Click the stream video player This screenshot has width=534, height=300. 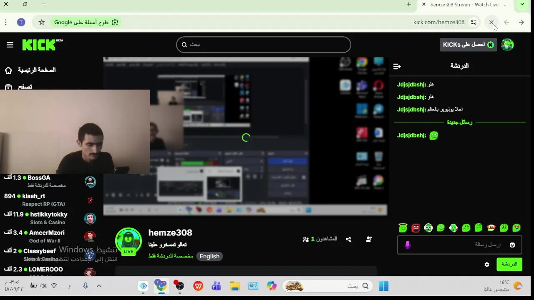[245, 136]
